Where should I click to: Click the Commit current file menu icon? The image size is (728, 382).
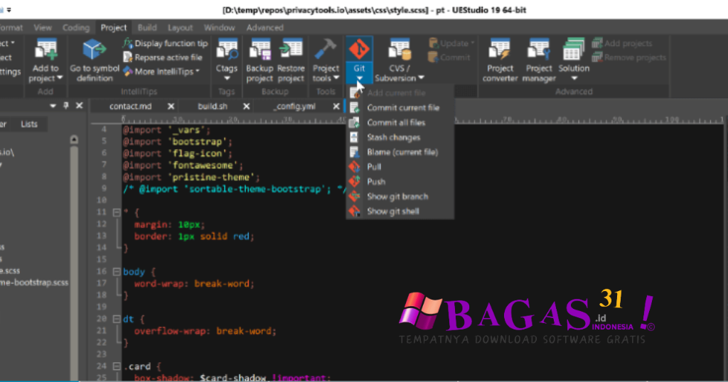pyautogui.click(x=354, y=107)
